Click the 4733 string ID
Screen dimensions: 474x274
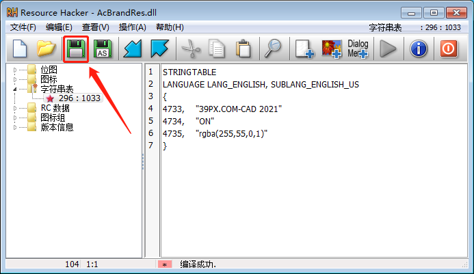pos(173,109)
